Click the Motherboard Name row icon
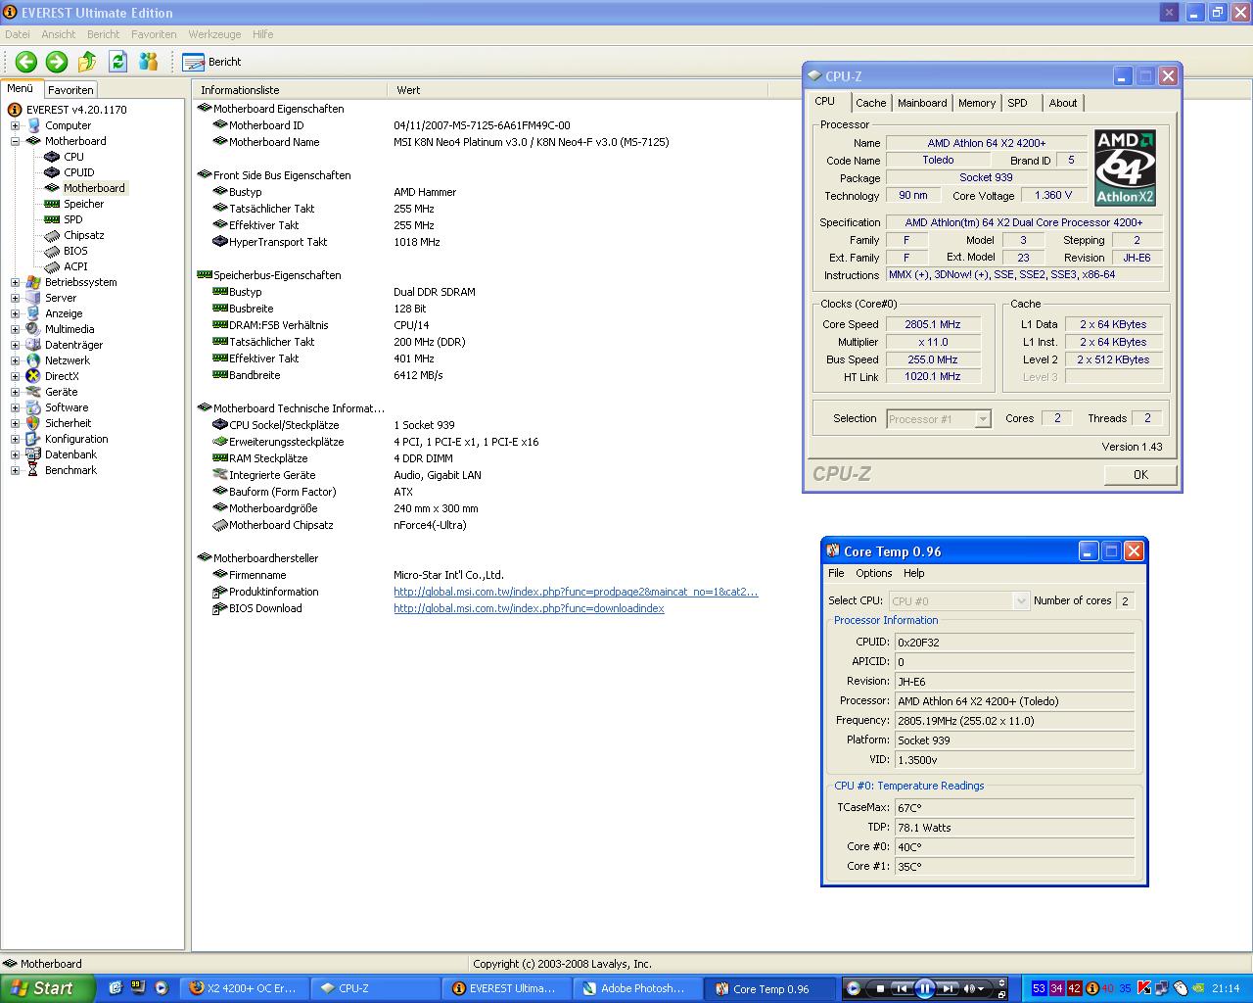Viewport: 1253px width, 1003px height. click(220, 142)
